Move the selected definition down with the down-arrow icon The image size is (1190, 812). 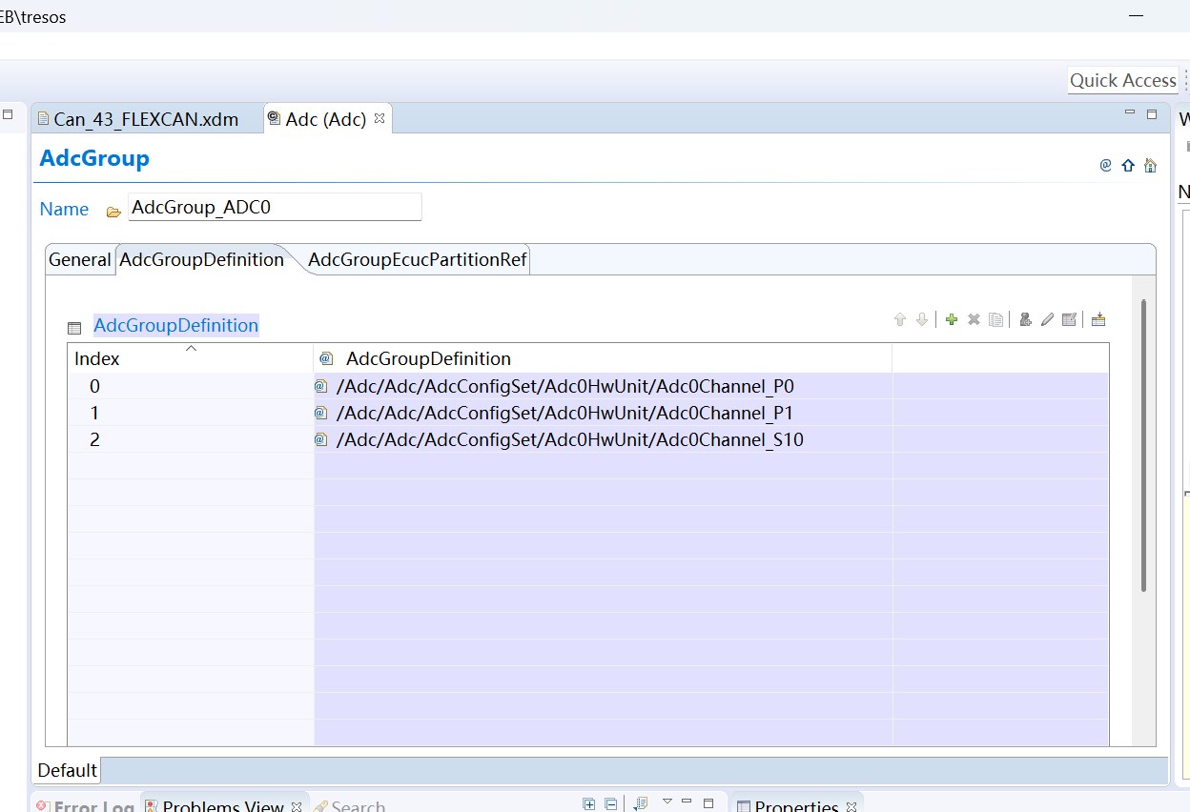(921, 319)
